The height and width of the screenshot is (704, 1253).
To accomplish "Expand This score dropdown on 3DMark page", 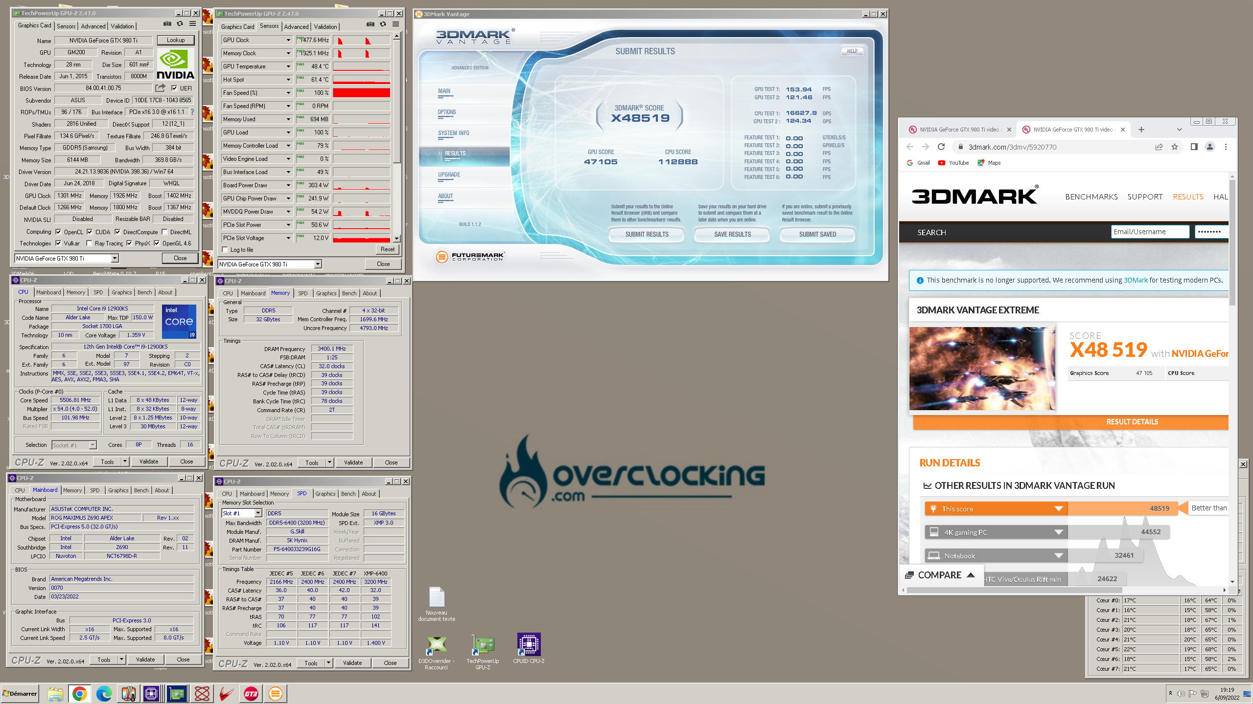I will [1059, 508].
